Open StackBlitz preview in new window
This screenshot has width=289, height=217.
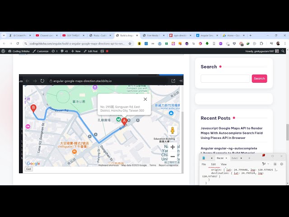coord(173,81)
